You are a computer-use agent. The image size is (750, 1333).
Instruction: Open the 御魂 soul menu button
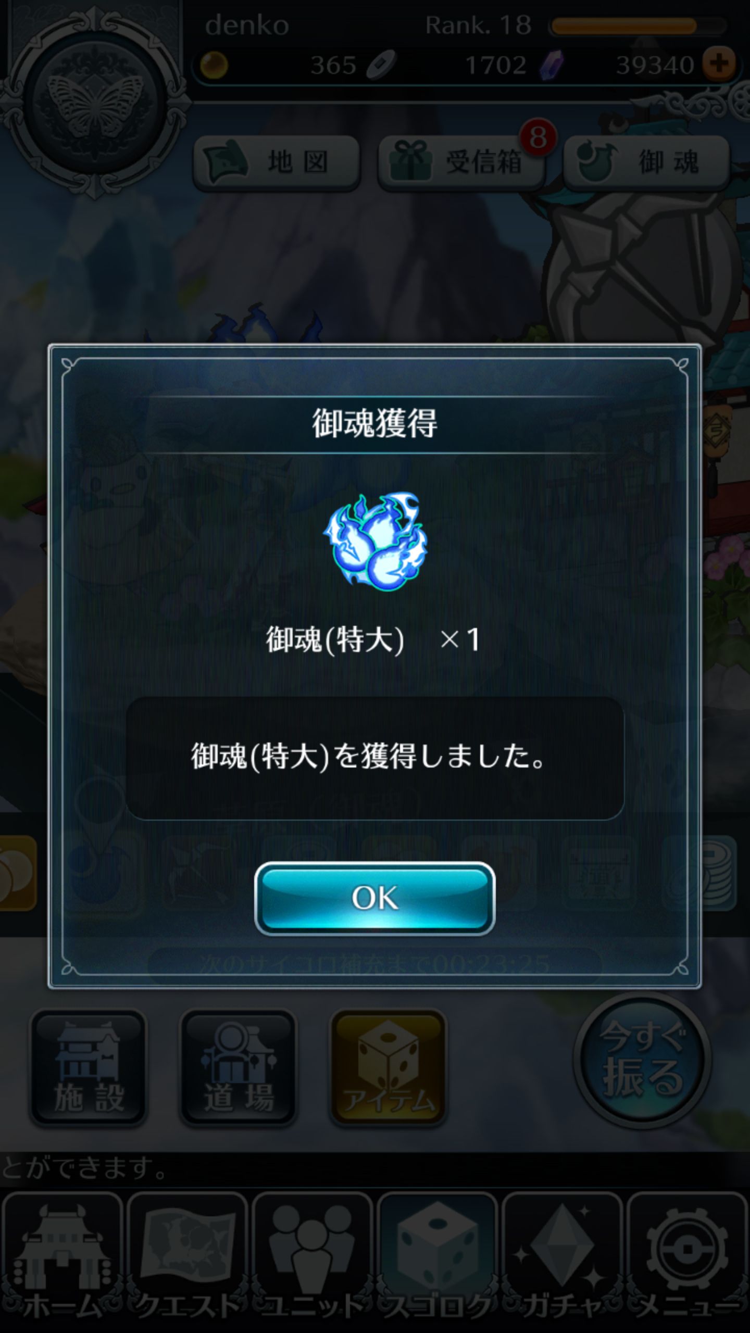tap(646, 162)
